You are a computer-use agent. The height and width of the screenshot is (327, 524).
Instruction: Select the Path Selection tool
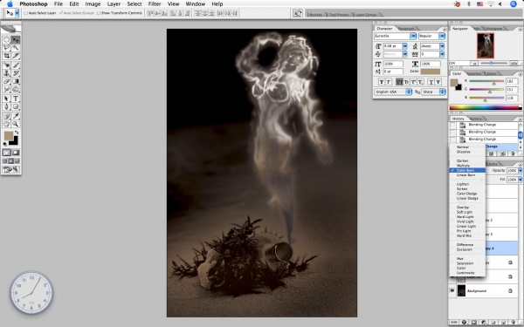(6, 99)
